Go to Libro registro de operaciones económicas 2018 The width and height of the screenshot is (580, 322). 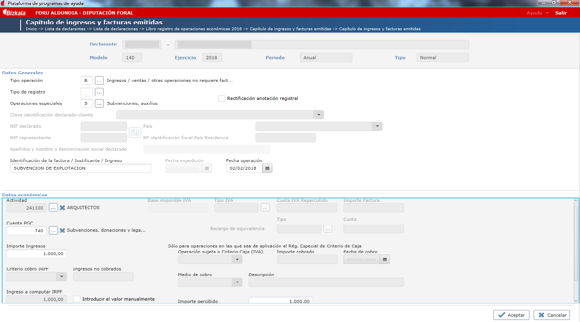click(195, 29)
